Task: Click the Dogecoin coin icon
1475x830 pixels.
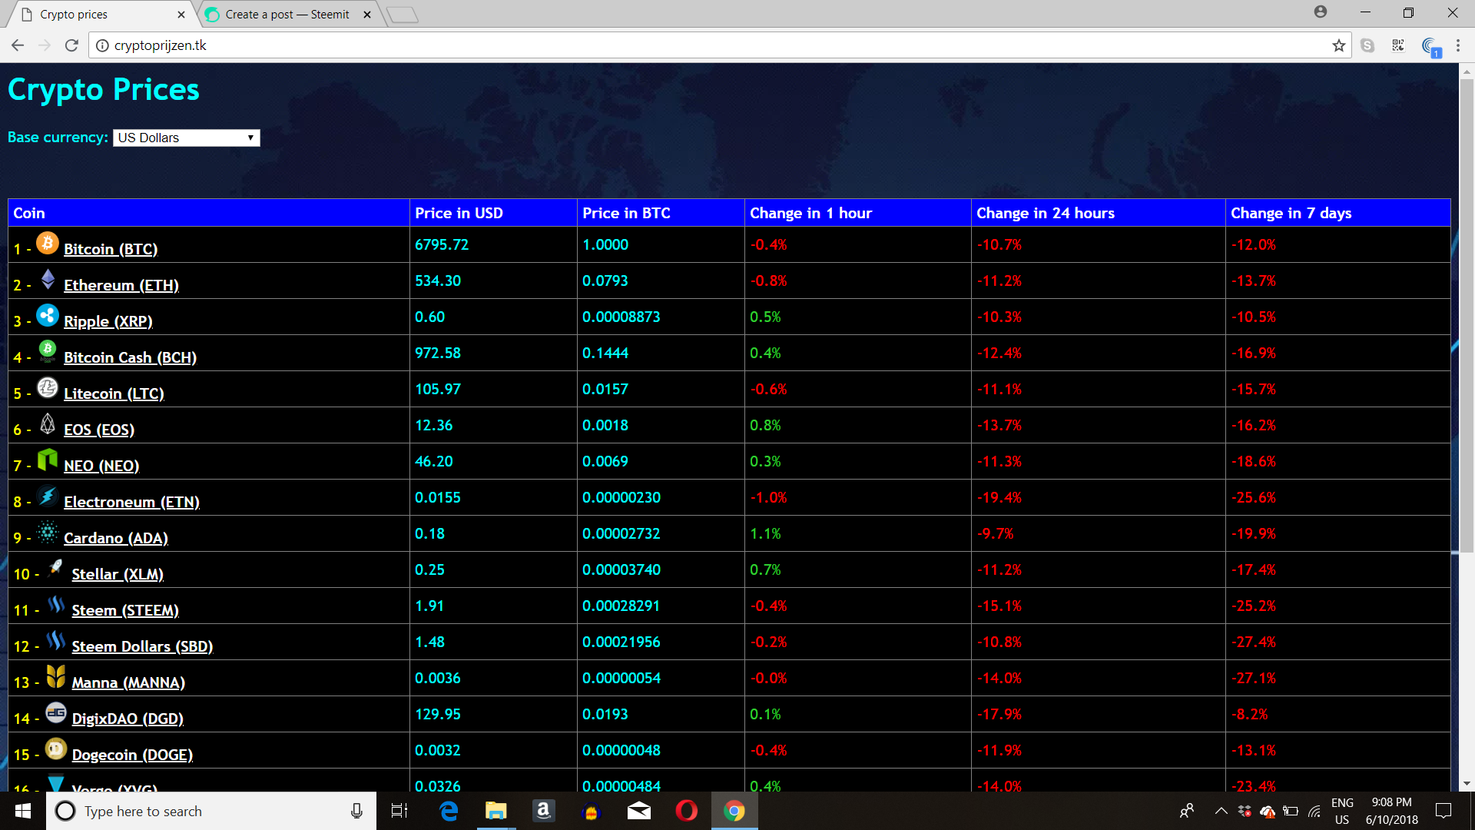Action: pyautogui.click(x=55, y=749)
